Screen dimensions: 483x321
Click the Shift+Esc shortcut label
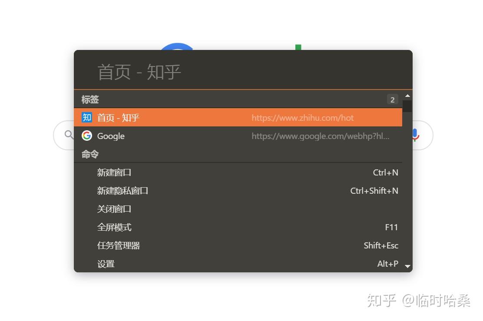(x=381, y=245)
